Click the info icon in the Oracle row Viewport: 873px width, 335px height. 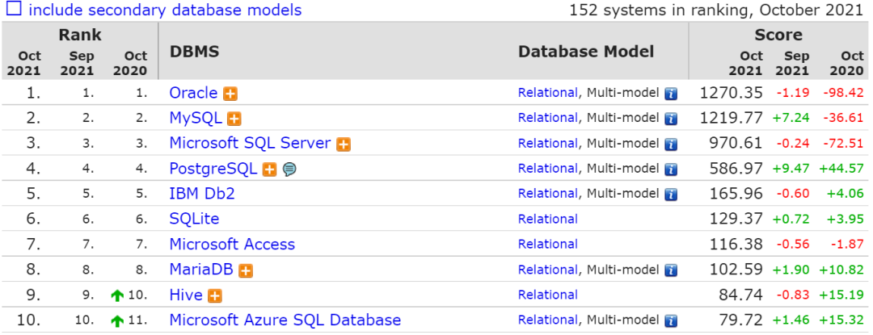(x=671, y=94)
